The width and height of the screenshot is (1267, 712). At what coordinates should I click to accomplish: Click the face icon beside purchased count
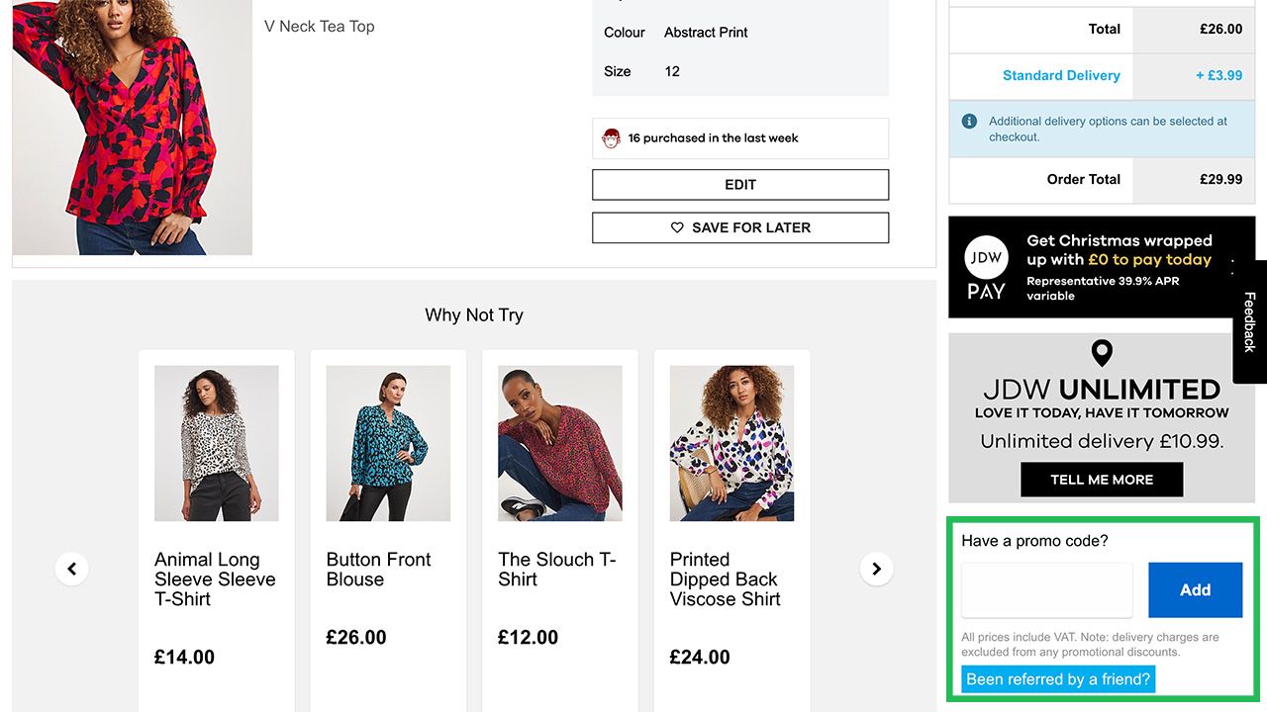612,138
